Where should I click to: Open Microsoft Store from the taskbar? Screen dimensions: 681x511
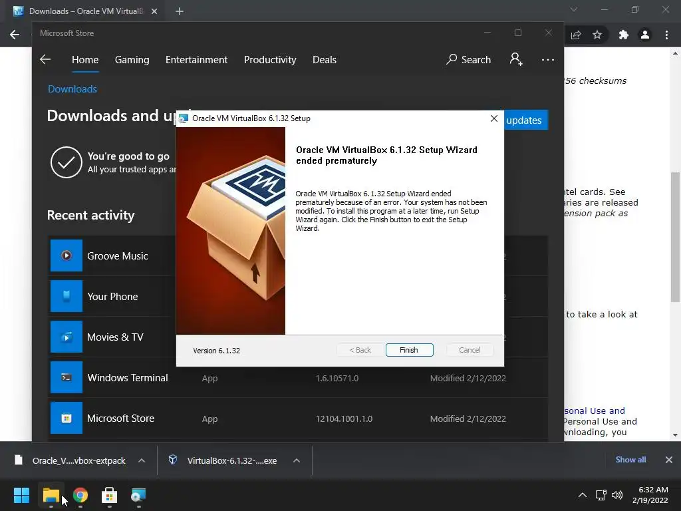click(110, 495)
